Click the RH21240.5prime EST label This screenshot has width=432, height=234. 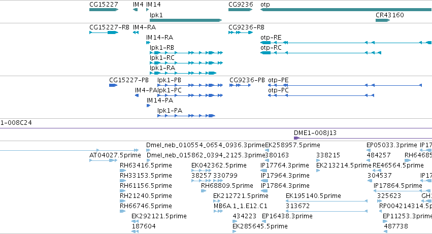tap(146, 196)
